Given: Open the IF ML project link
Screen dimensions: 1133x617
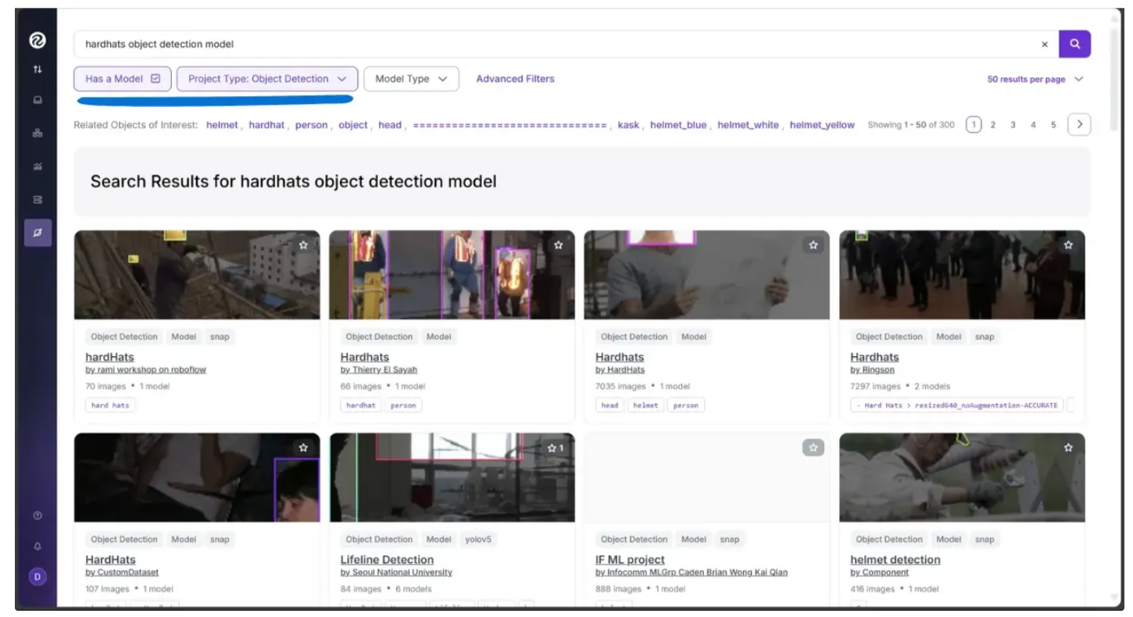Looking at the screenshot, I should [x=630, y=559].
